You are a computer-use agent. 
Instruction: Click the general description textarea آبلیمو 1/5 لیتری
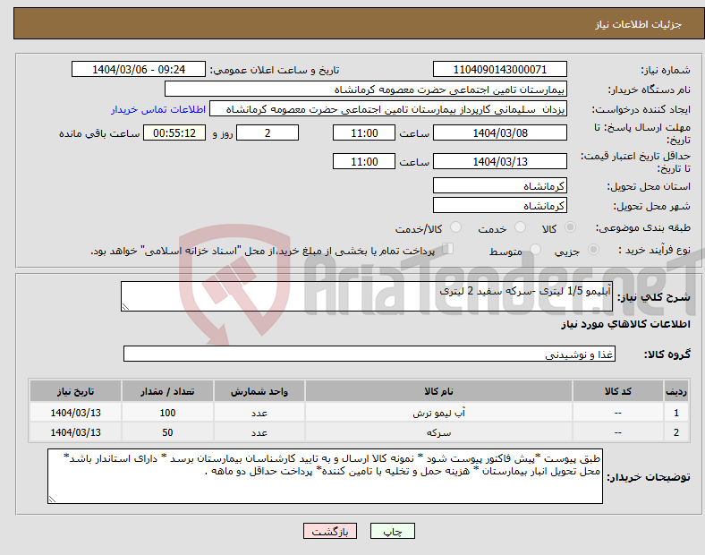click(x=367, y=296)
